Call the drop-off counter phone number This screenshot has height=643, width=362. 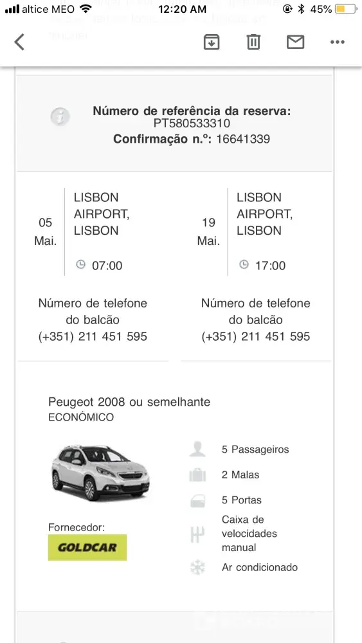click(256, 337)
